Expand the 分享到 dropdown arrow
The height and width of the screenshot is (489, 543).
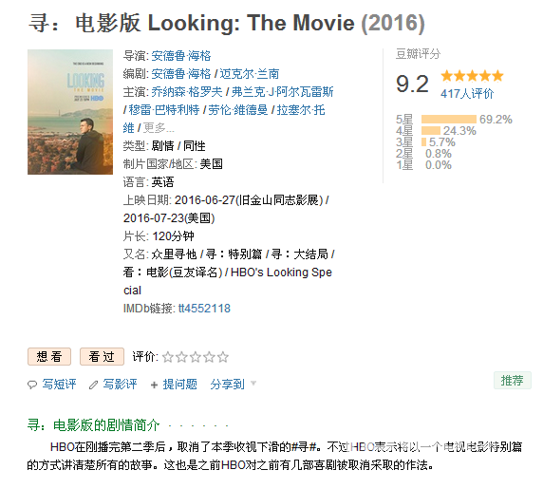pos(253,383)
